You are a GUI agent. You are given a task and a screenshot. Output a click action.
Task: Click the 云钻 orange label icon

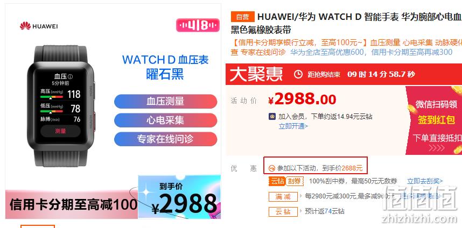277,181
